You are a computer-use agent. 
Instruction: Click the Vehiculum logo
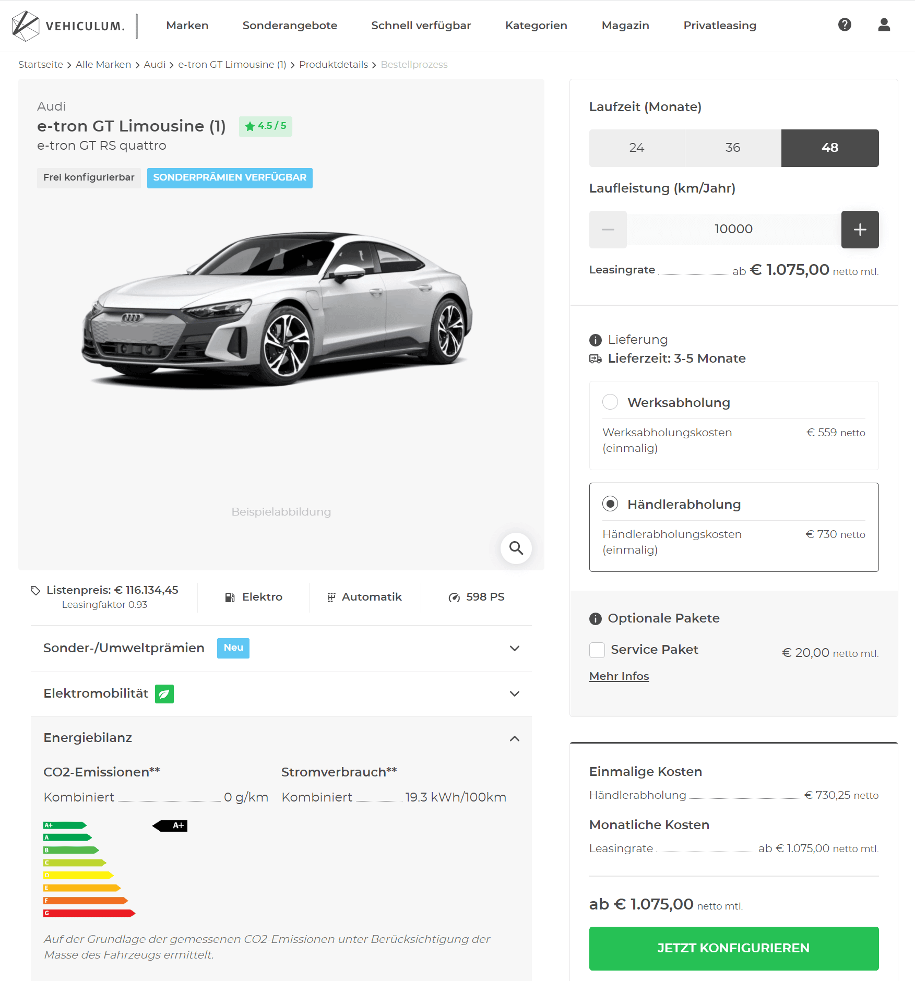pos(68,26)
